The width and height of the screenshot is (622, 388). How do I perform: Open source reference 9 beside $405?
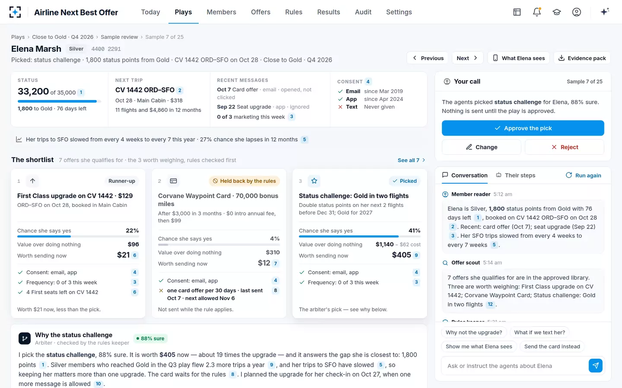(416, 255)
